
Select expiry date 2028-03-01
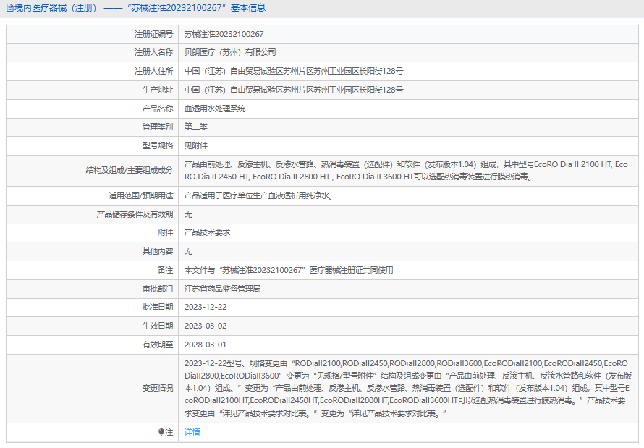206,345
